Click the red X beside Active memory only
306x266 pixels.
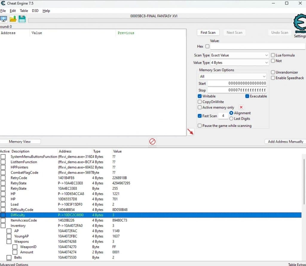241,107
